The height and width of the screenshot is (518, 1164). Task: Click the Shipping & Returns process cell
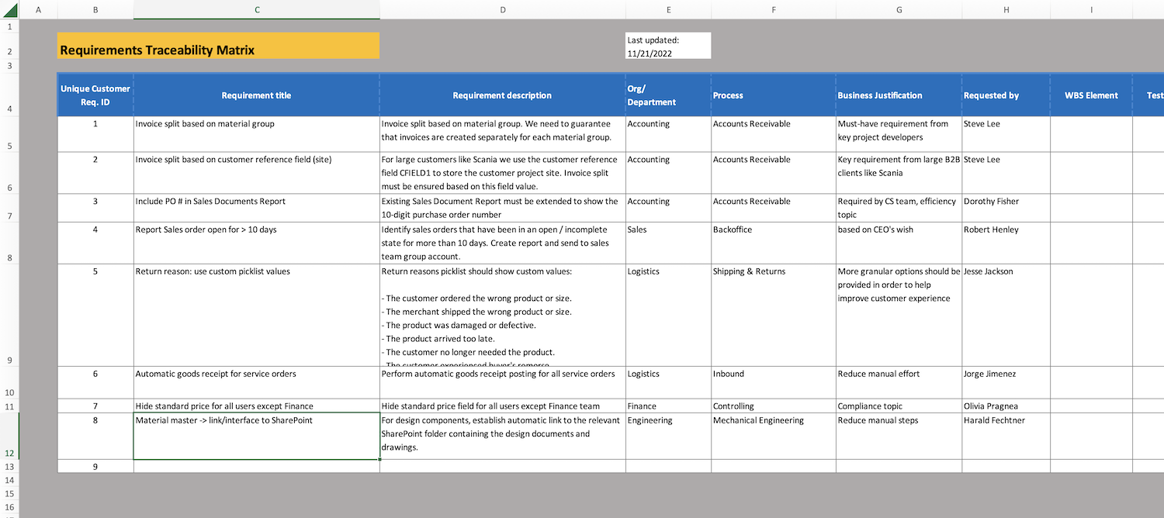tap(774, 315)
